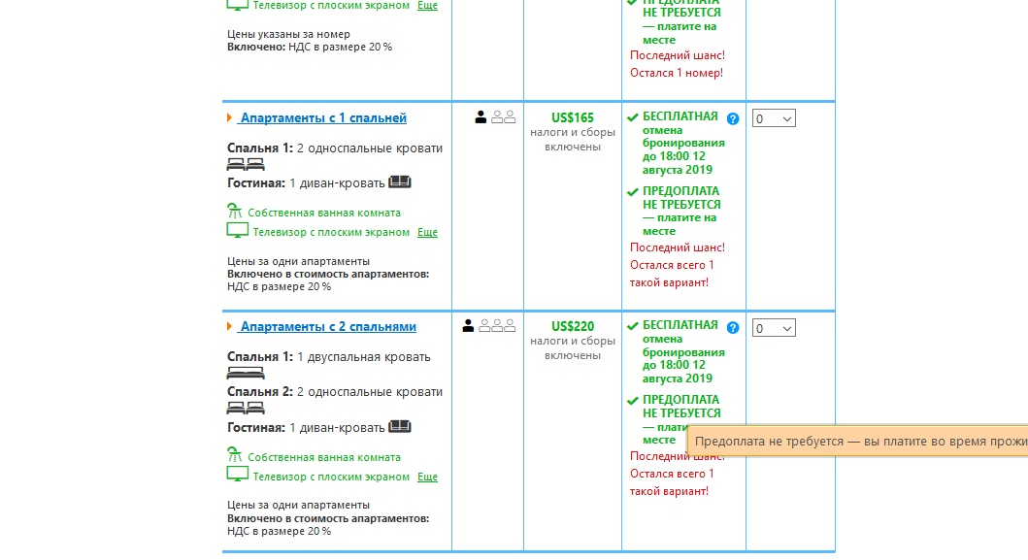The width and height of the screenshot is (1028, 560).
Task: Open quantity dropdown for the US$220 apartment
Action: [x=774, y=328]
